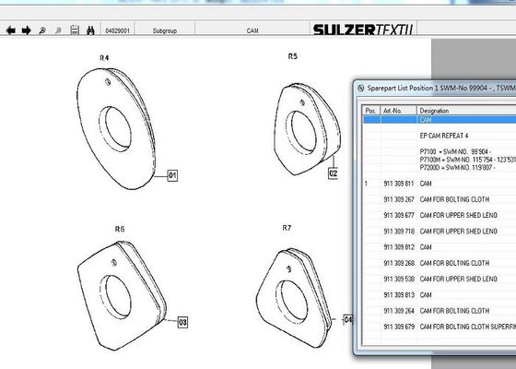Click position number 1 in Pos. column
Viewport: 516px width, 369px height.
tap(366, 184)
